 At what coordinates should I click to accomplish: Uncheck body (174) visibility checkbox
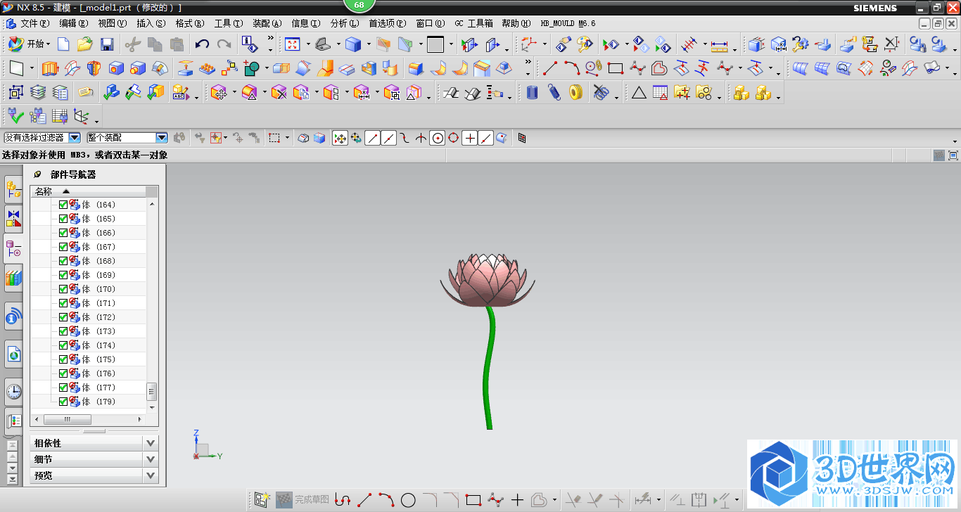[x=63, y=345]
